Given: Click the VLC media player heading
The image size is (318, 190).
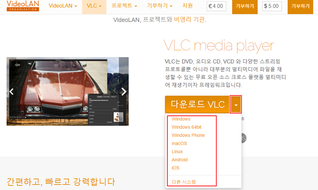Looking at the screenshot, I should point(219,46).
